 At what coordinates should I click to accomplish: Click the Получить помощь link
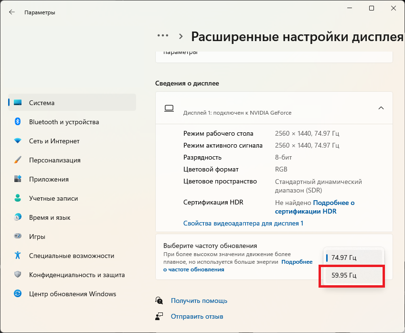[199, 301]
